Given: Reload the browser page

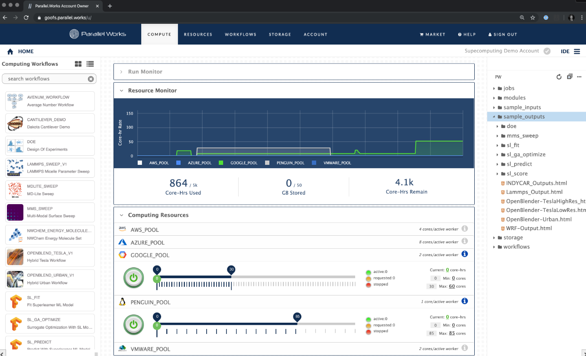Looking at the screenshot, I should (x=26, y=18).
